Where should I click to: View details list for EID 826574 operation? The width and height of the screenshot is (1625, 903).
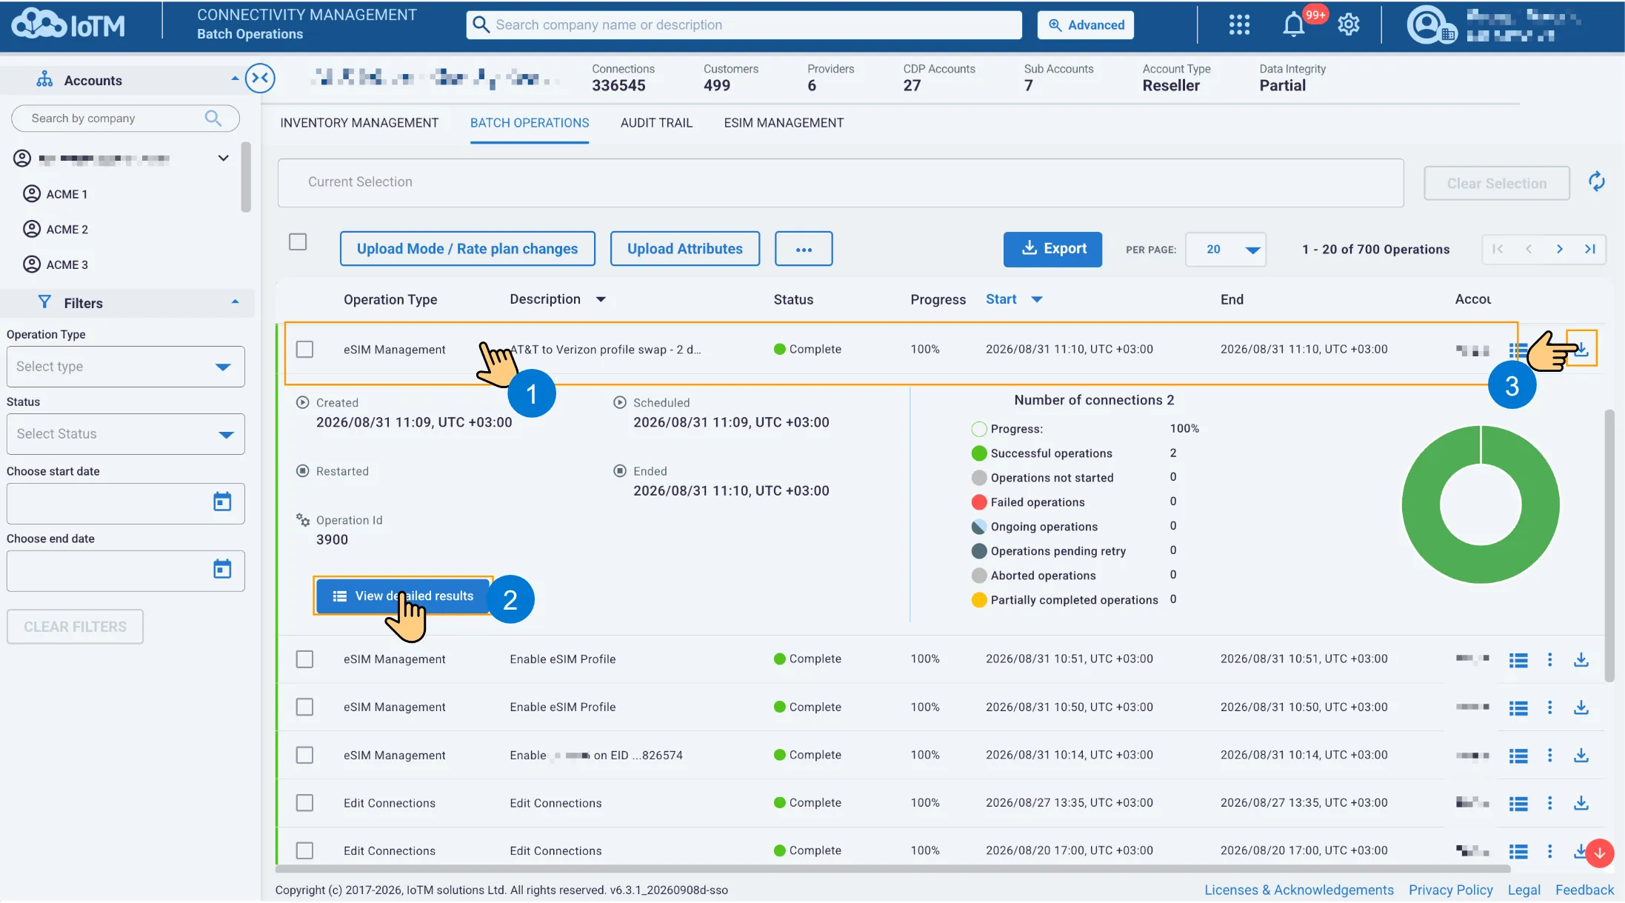click(1518, 756)
